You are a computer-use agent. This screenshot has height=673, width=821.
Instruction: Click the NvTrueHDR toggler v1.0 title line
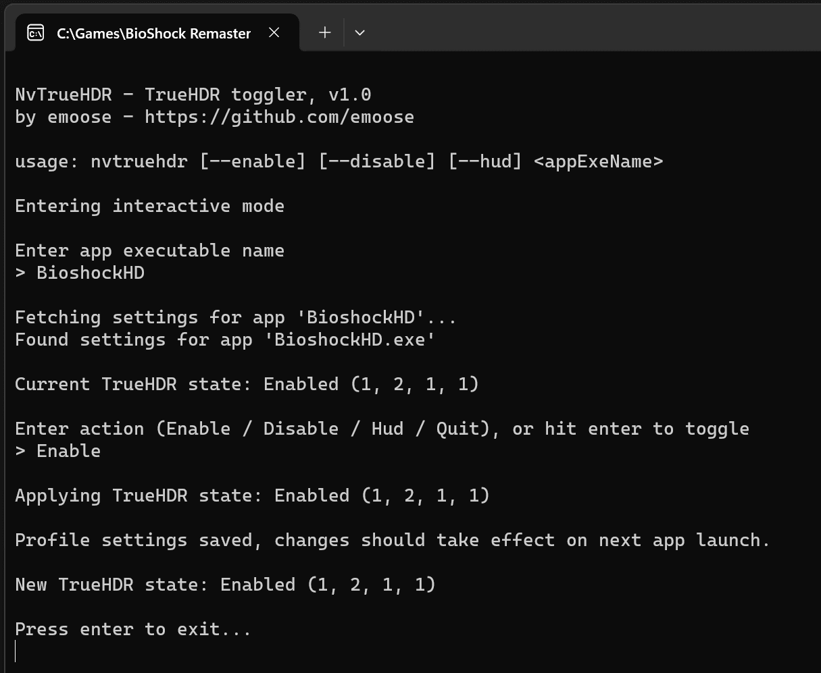193,95
